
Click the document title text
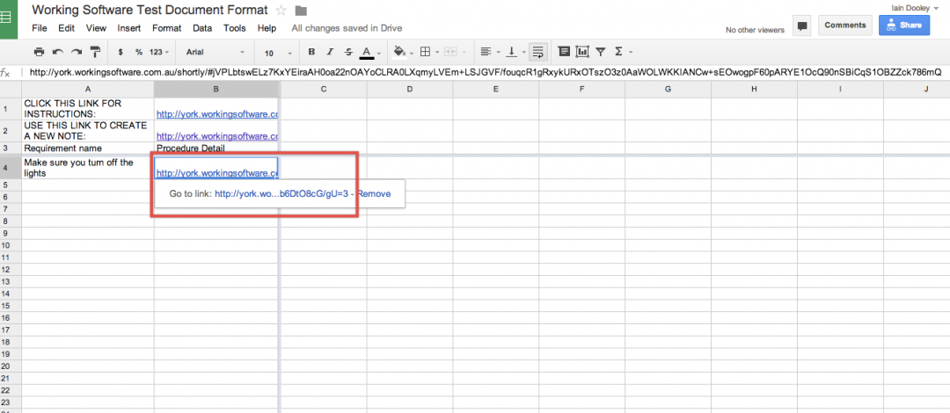click(149, 10)
